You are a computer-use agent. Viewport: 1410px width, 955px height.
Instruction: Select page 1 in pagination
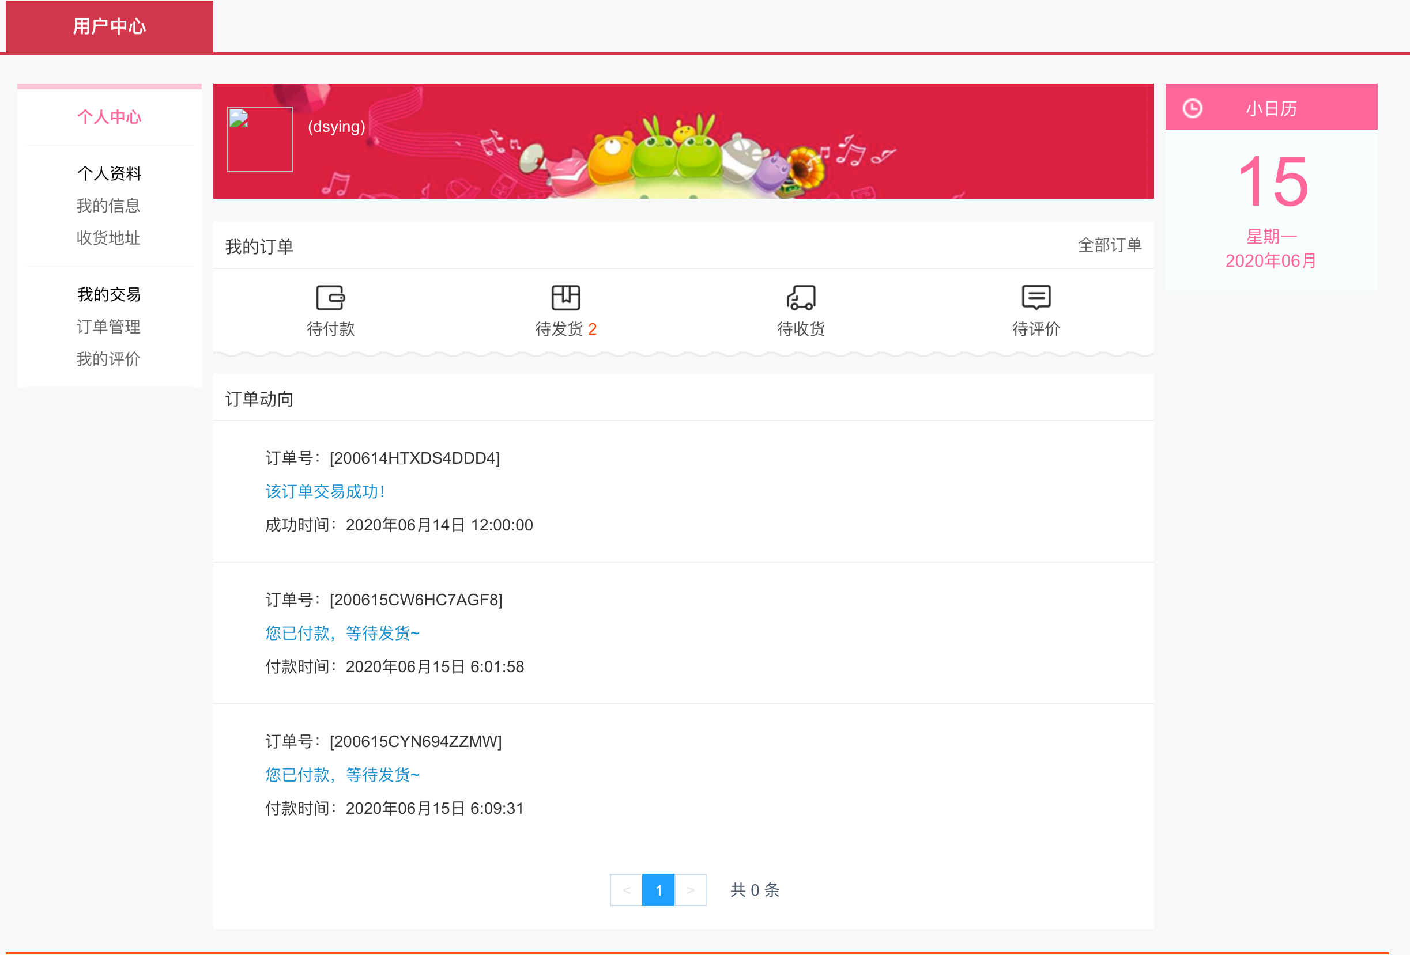[658, 890]
